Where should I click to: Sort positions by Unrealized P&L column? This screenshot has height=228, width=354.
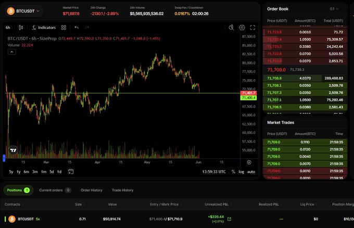[x=218, y=204]
